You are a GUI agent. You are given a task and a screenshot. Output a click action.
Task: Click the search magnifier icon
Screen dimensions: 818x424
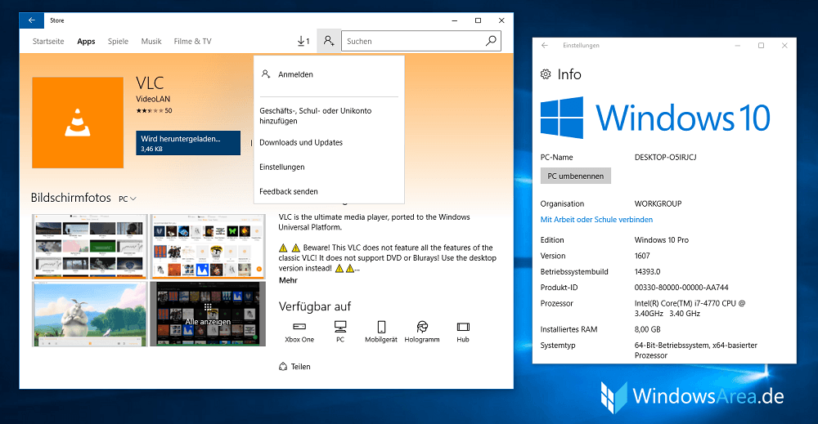click(491, 41)
